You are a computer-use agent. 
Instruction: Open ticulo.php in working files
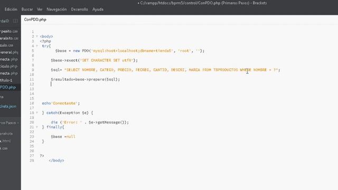pos(8,66)
